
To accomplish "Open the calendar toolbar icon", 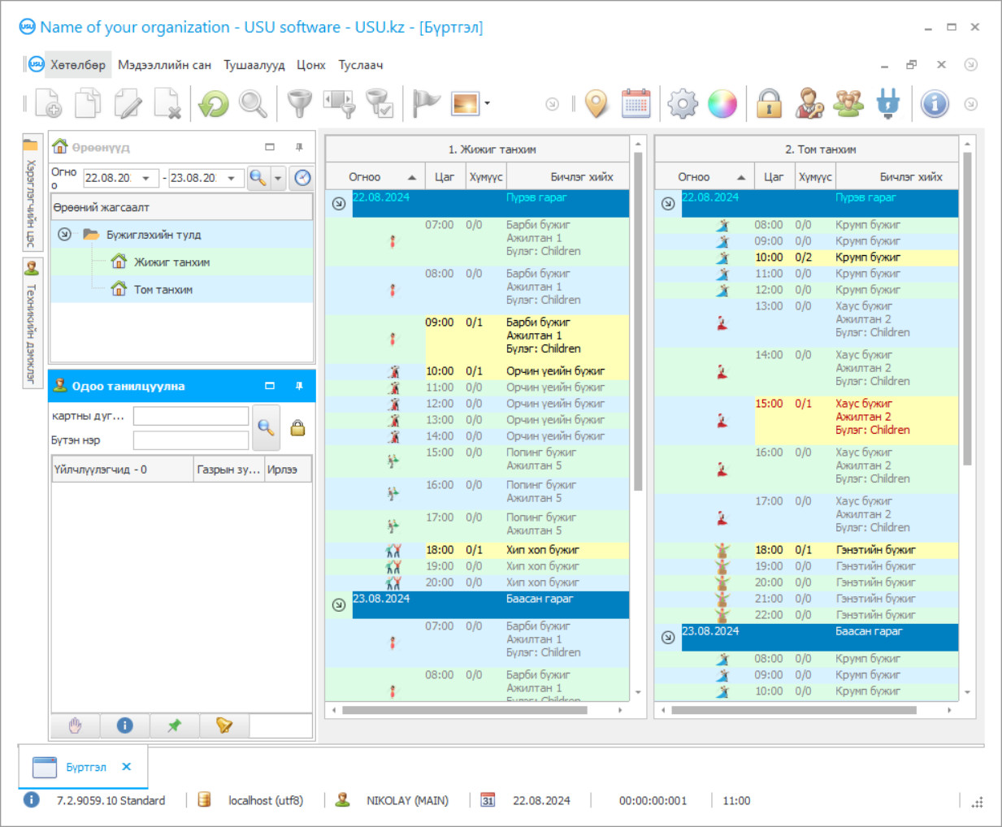I will [636, 104].
